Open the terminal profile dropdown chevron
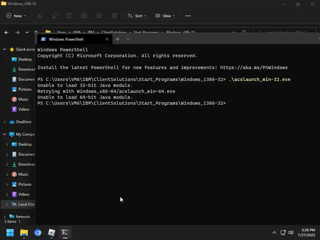 (128, 39)
